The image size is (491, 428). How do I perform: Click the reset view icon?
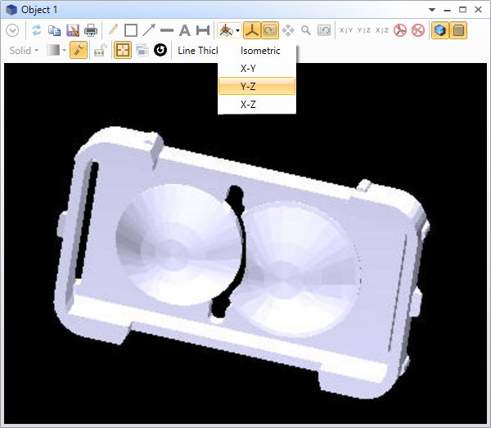tap(324, 30)
